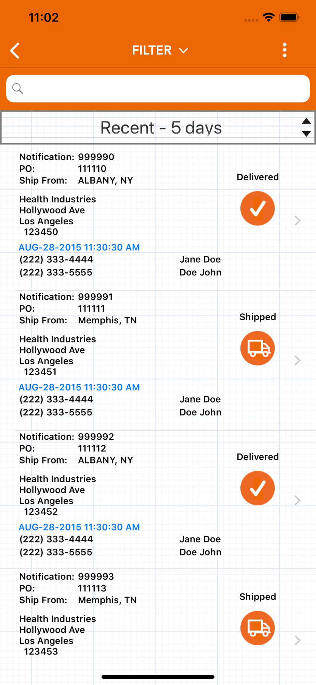The width and height of the screenshot is (316, 685).
Task: Tap Shipped truck icon for notification 999993
Action: (258, 627)
